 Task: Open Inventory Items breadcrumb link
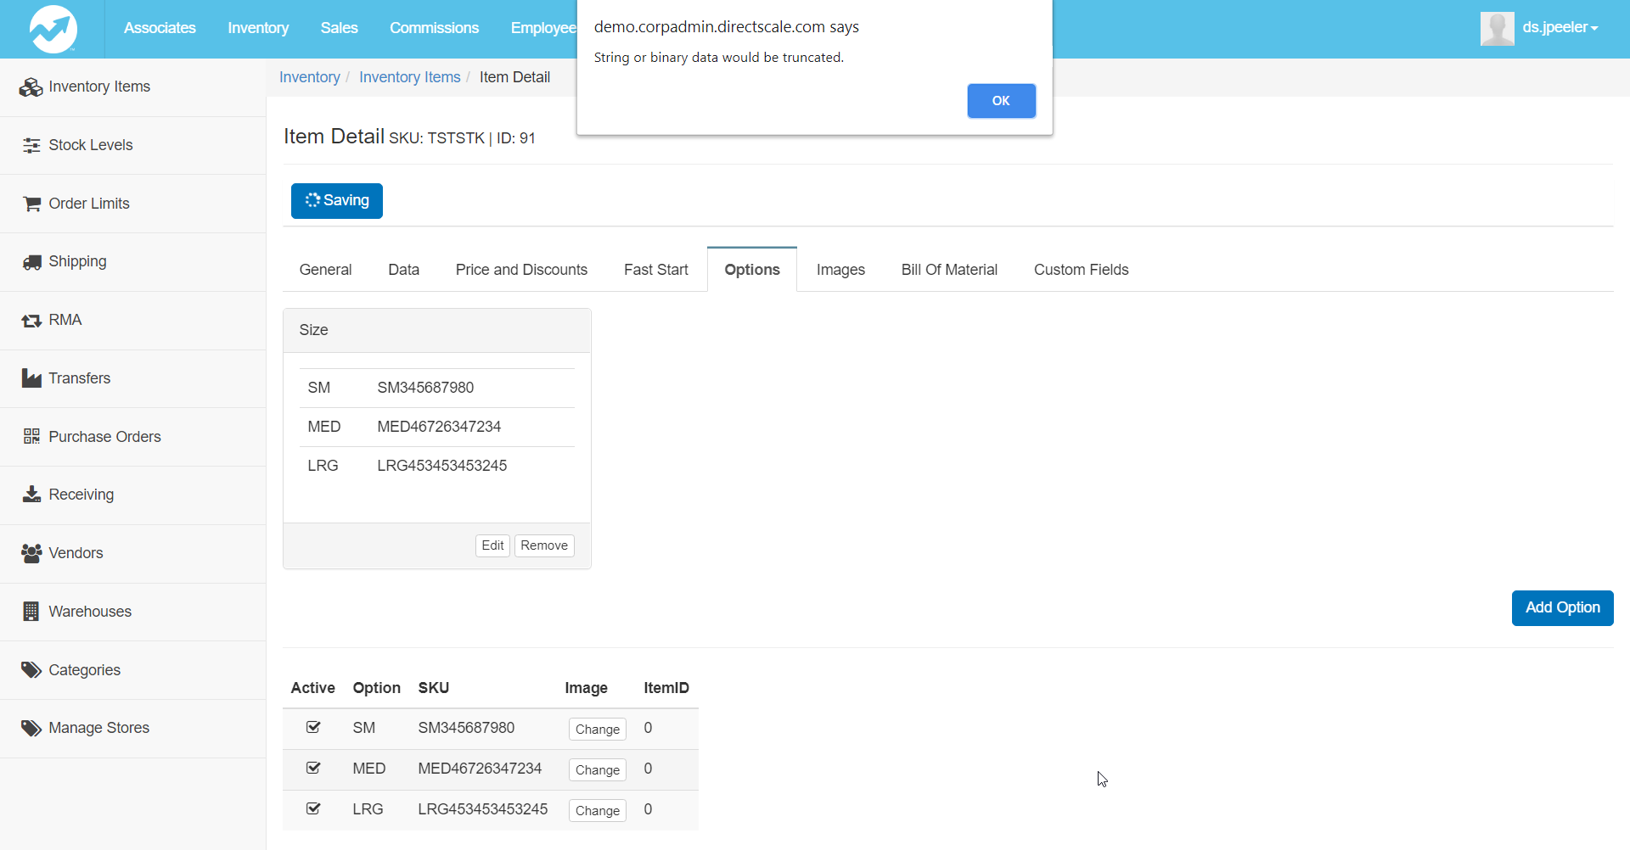tap(409, 77)
